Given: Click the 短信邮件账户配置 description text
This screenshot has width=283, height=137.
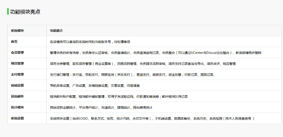Looking at the screenshot, I should [x=119, y=97].
